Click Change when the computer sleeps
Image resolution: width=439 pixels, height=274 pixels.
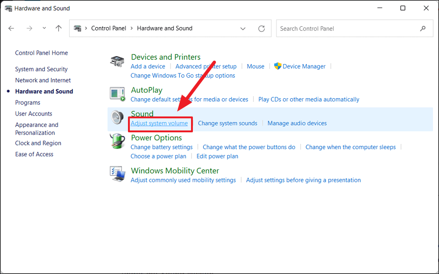pyautogui.click(x=351, y=147)
